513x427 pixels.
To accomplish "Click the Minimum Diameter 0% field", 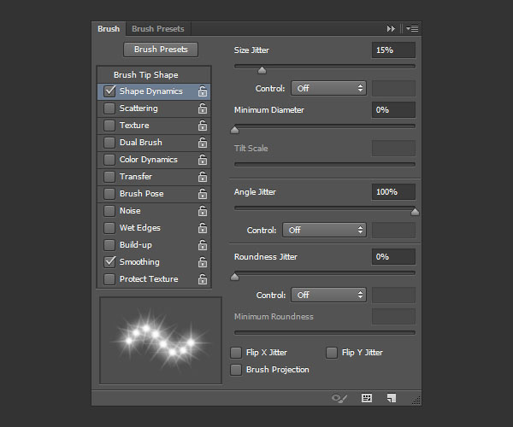I will 393,110.
